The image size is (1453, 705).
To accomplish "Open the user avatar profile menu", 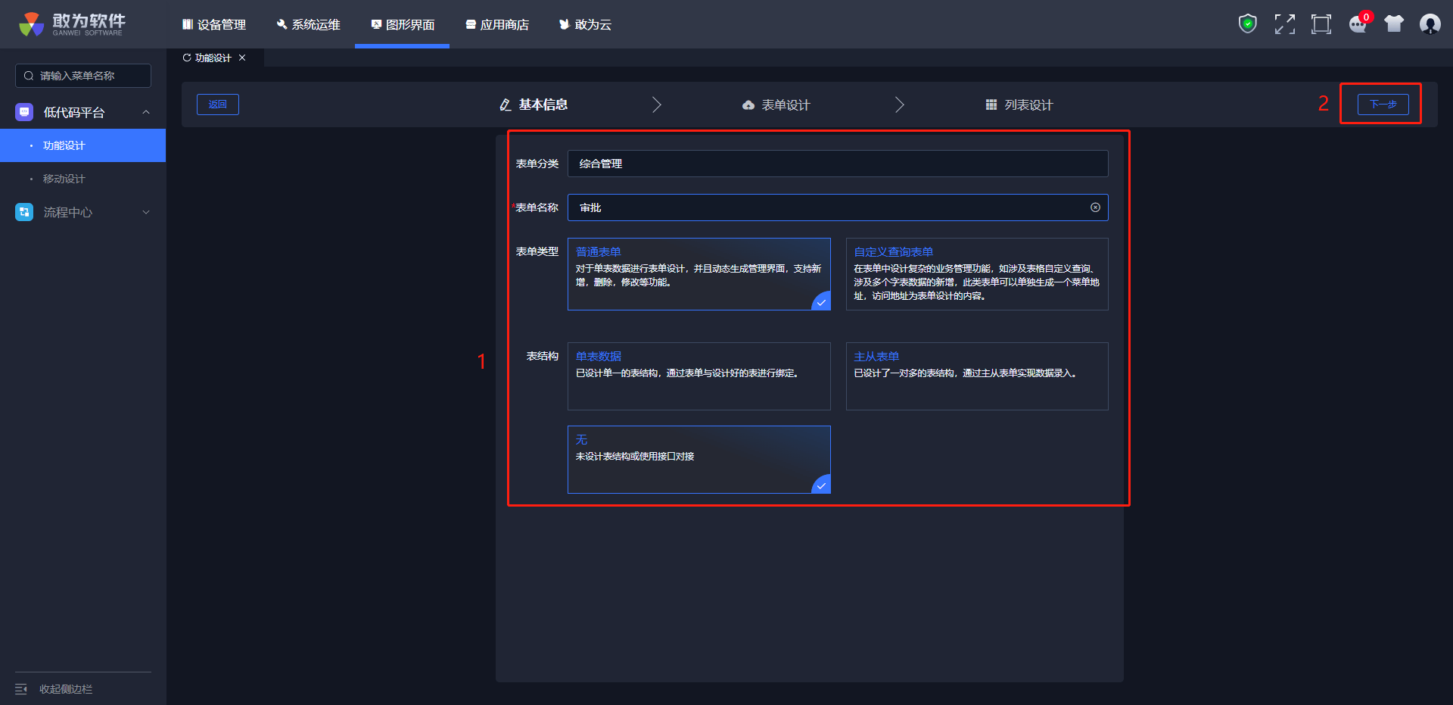I will click(x=1430, y=24).
